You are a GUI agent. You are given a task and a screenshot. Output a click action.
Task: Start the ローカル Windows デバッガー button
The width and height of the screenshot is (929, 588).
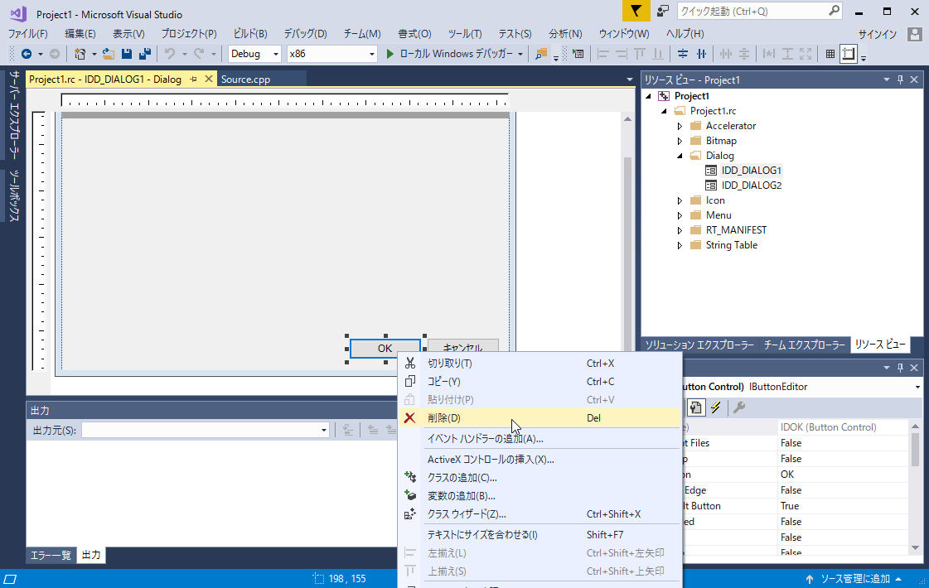tap(454, 54)
